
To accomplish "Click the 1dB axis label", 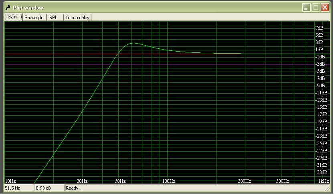I will pyautogui.click(x=319, y=50).
